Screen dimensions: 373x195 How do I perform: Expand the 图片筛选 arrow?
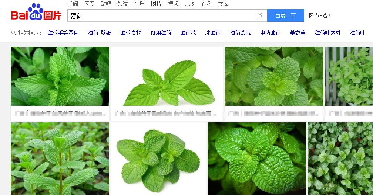tap(330, 15)
